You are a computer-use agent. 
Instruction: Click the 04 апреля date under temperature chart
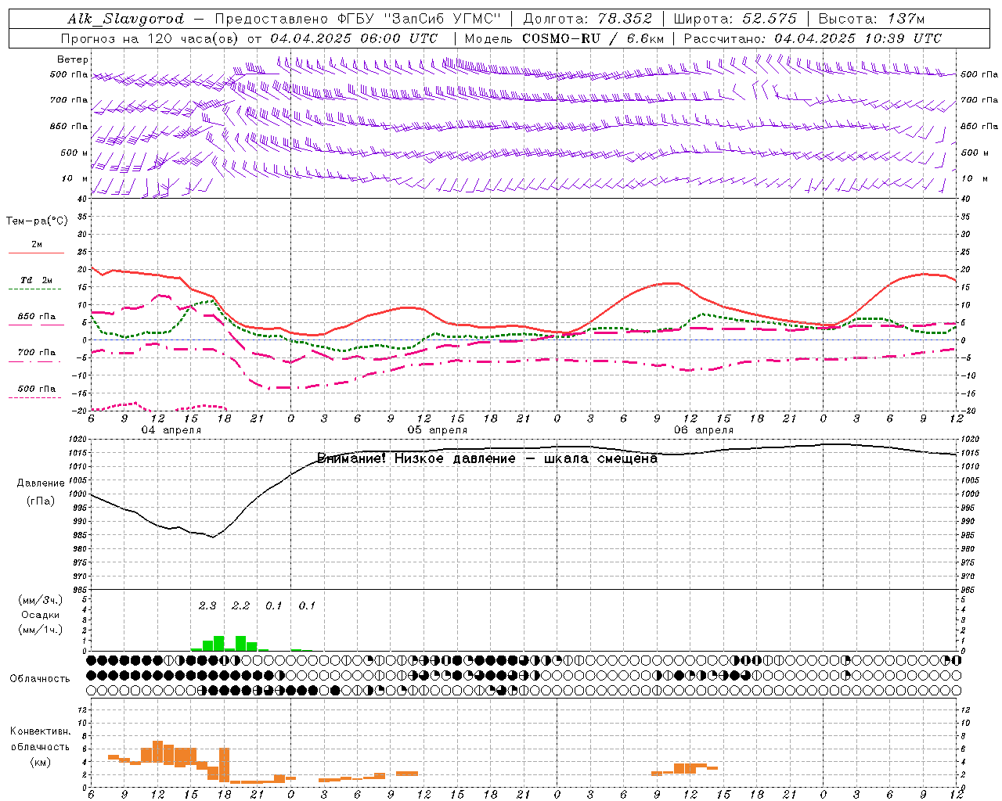click(x=171, y=430)
